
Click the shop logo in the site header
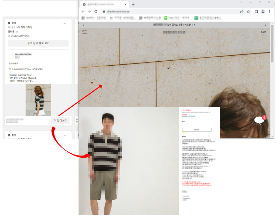[174, 32]
